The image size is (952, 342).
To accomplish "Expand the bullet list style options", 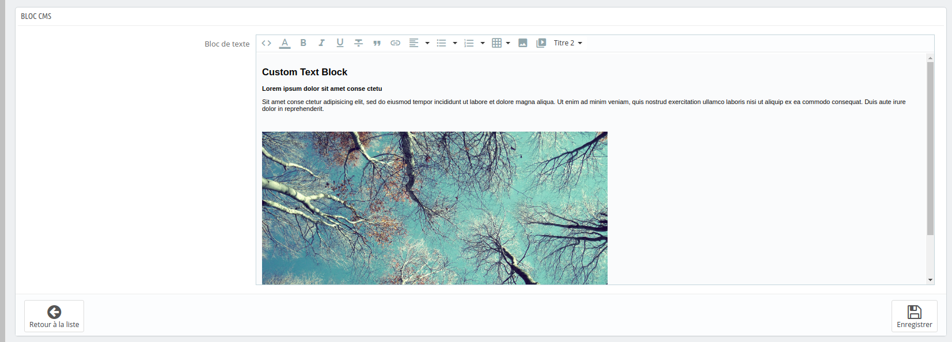I will (x=455, y=43).
